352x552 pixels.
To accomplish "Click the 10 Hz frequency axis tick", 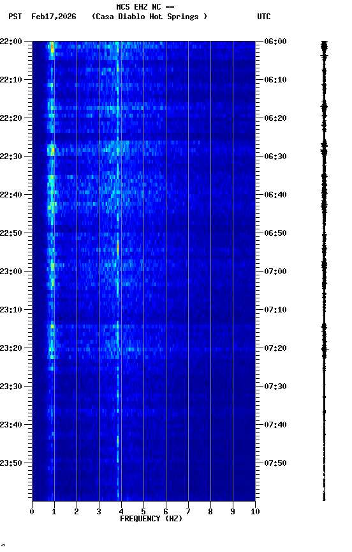I will pos(255,512).
